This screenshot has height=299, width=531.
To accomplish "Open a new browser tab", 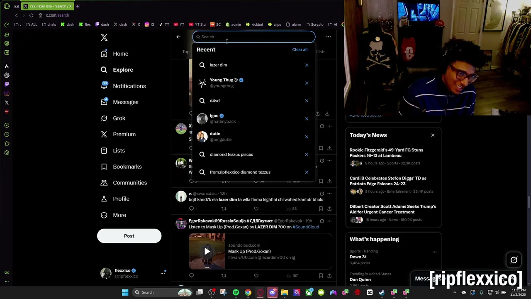I will [x=77, y=6].
